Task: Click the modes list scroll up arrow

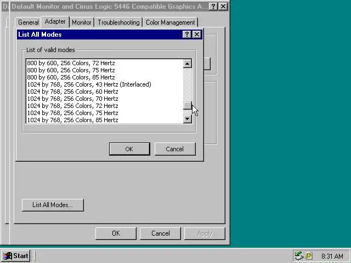Action: click(188, 64)
